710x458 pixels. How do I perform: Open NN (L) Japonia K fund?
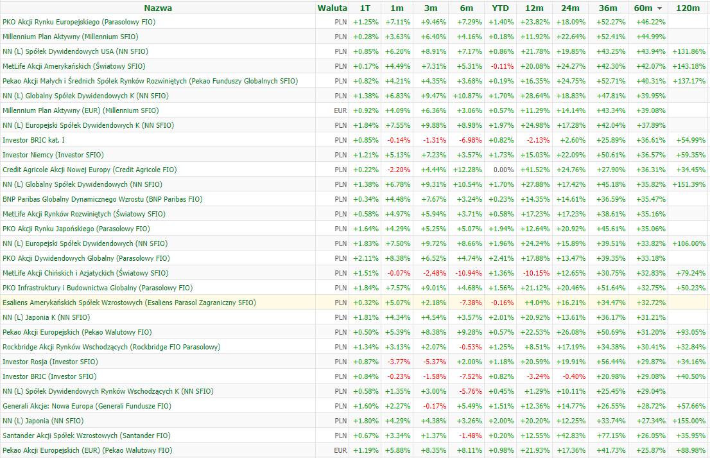(46, 317)
